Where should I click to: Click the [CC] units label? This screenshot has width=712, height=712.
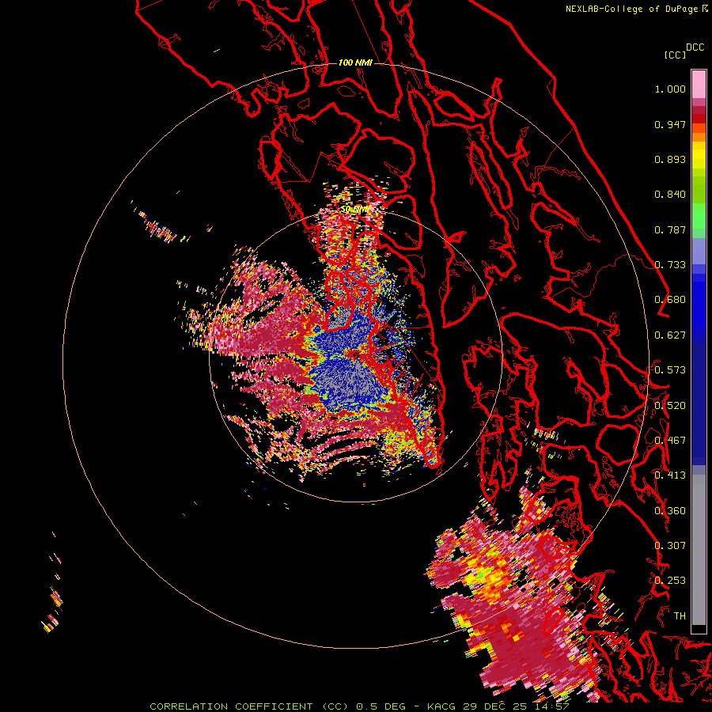[675, 55]
